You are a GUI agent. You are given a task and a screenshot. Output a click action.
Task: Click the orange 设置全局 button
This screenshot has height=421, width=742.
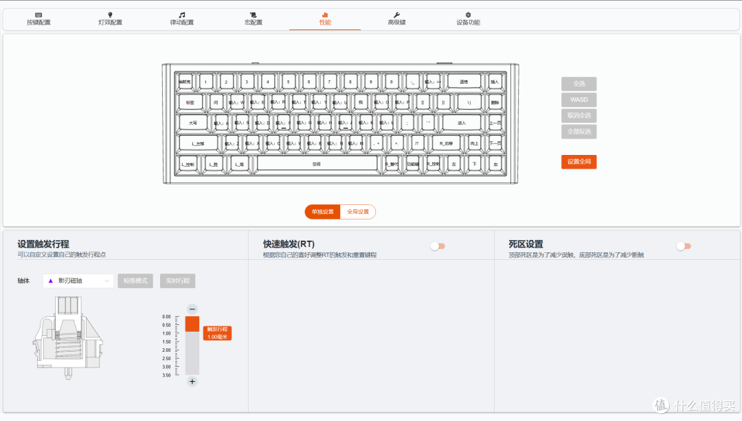point(578,162)
